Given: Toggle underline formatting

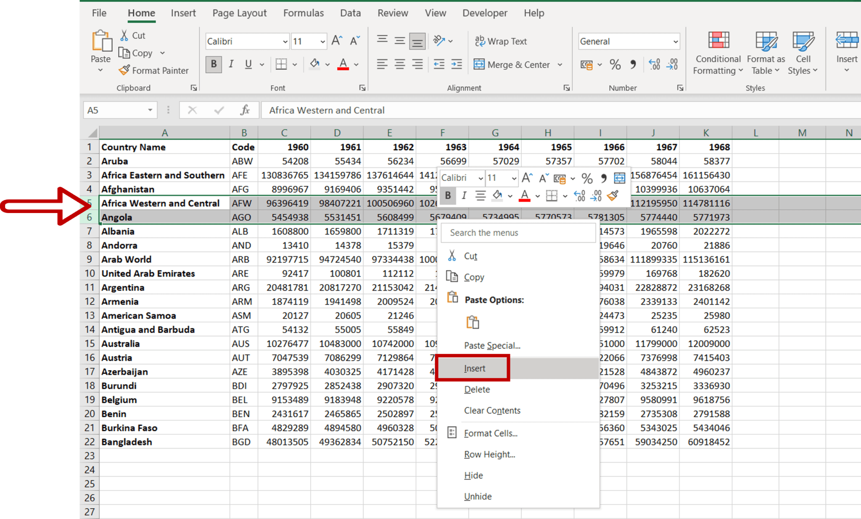Looking at the screenshot, I should click(x=248, y=64).
